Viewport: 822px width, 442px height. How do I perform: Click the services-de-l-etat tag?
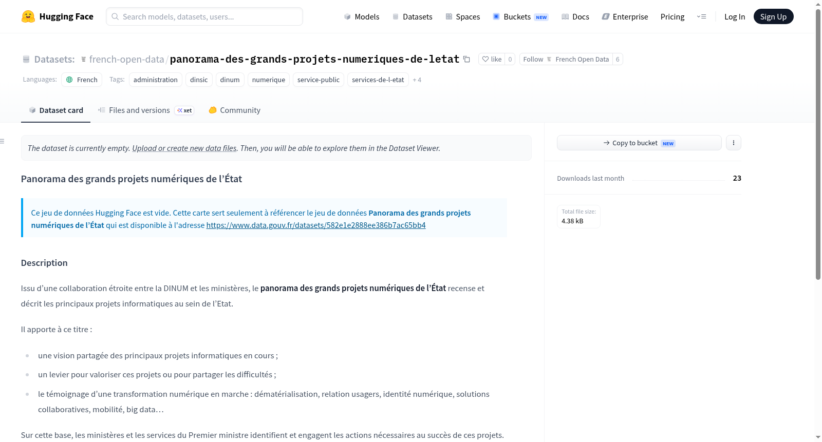(378, 80)
